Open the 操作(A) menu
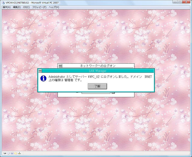Image resolution: width=192 pixels, height=157 pixels. (x=7, y=7)
